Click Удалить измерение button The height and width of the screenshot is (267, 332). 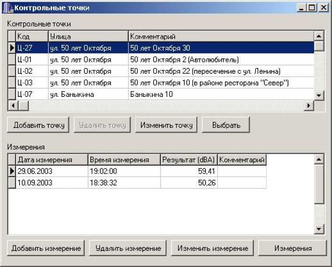coord(128,248)
